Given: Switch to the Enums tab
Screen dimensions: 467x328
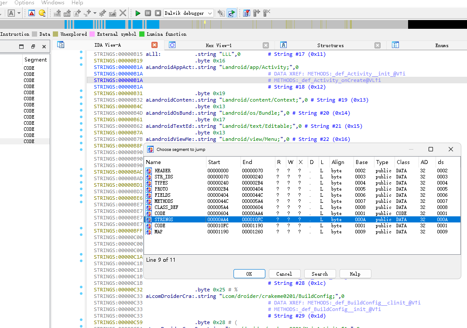Looking at the screenshot, I should click(441, 45).
